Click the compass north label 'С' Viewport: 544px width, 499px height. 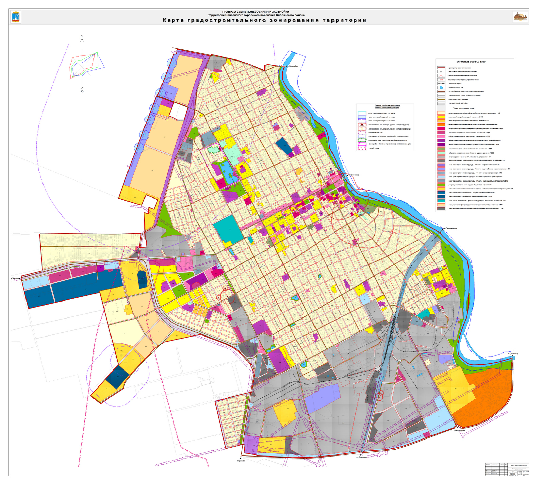(x=82, y=36)
